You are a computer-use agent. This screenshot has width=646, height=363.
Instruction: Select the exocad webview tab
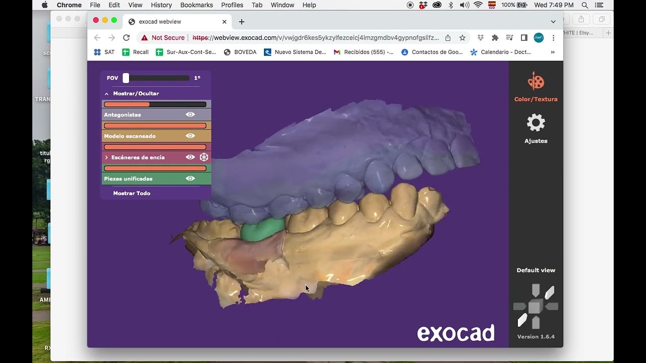click(x=178, y=22)
